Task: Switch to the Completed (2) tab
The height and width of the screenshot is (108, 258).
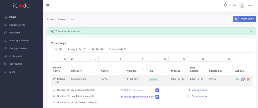Action: coord(117,49)
